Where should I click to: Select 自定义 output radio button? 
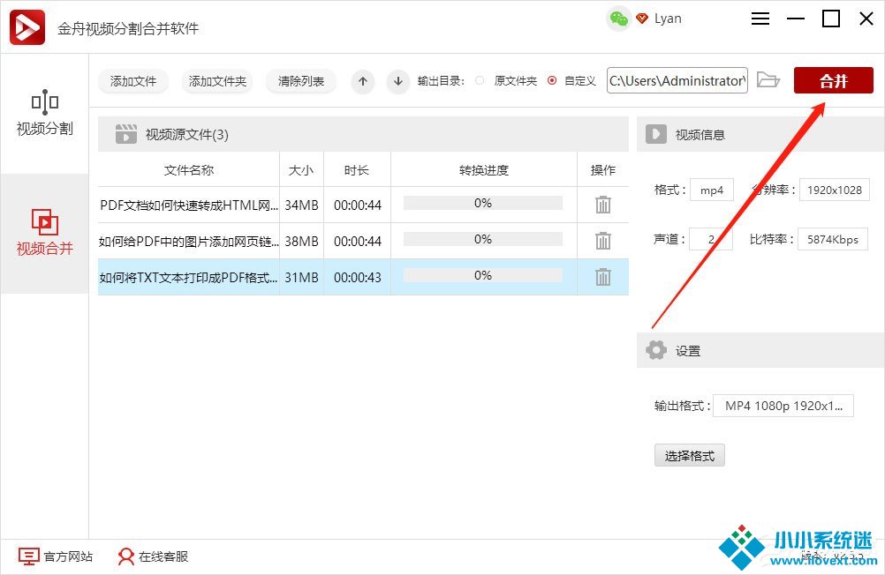(552, 80)
